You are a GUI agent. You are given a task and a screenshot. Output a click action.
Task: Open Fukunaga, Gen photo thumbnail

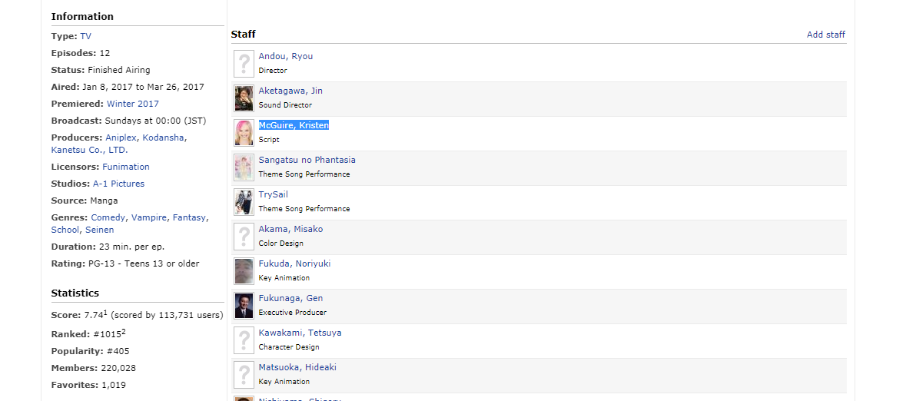pos(244,305)
